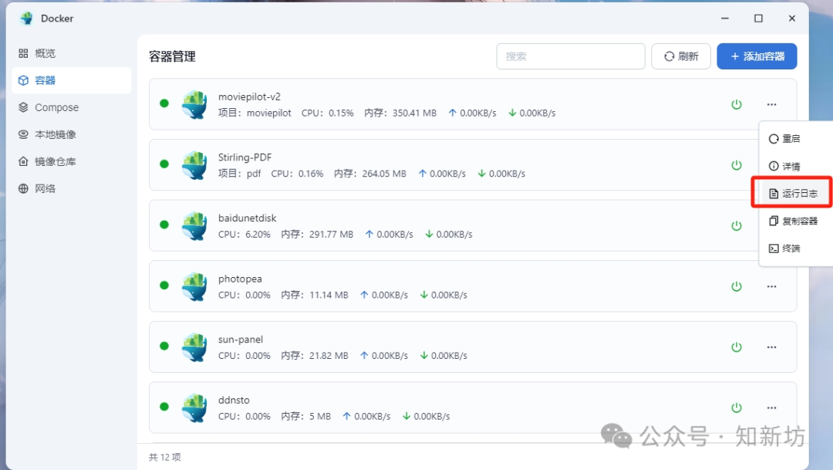
Task: Click the photopea whale icon
Action: (x=194, y=286)
